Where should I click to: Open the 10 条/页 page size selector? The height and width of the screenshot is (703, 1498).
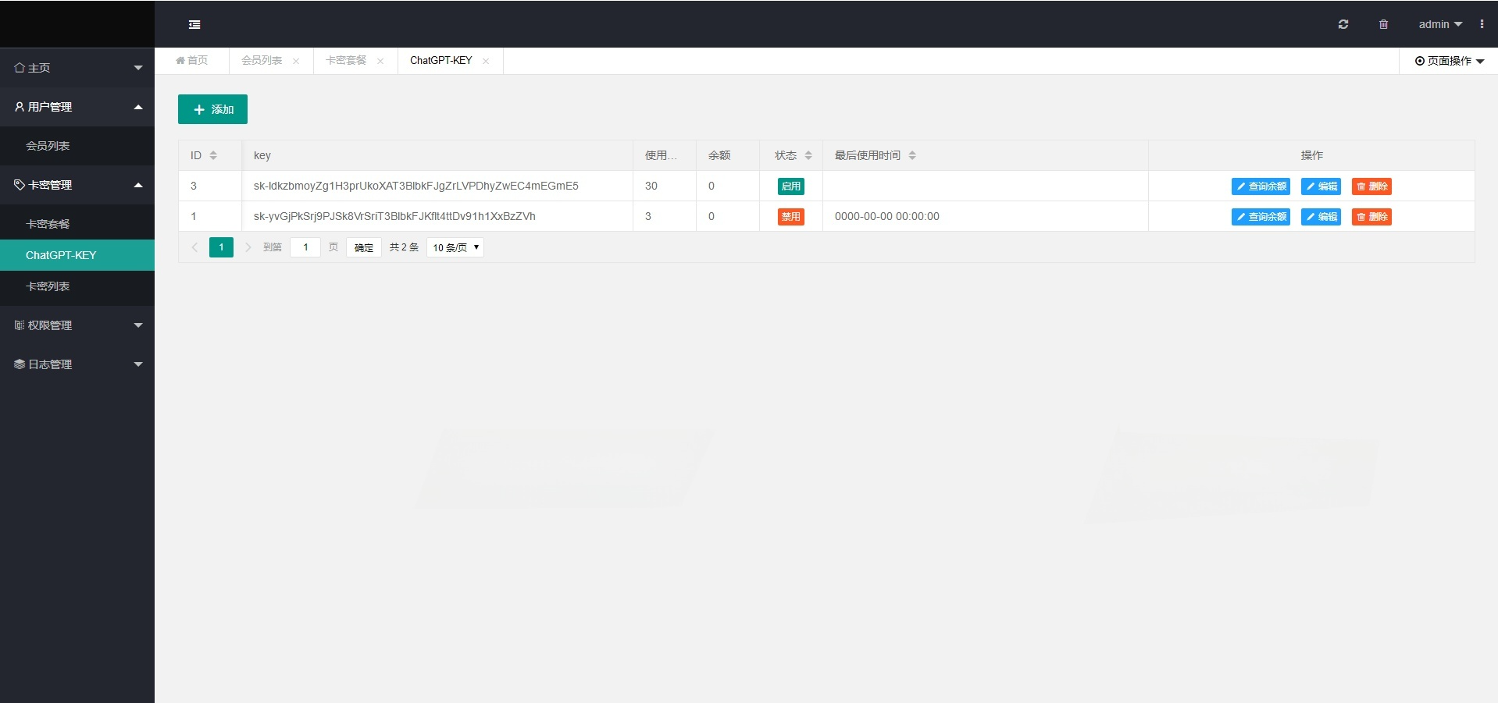tap(455, 247)
